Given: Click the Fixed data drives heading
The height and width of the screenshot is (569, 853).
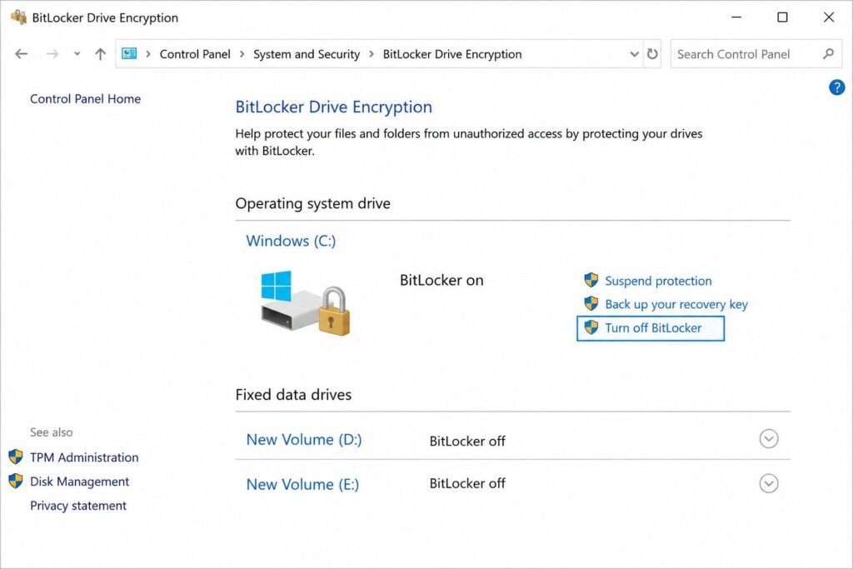Looking at the screenshot, I should [x=294, y=394].
